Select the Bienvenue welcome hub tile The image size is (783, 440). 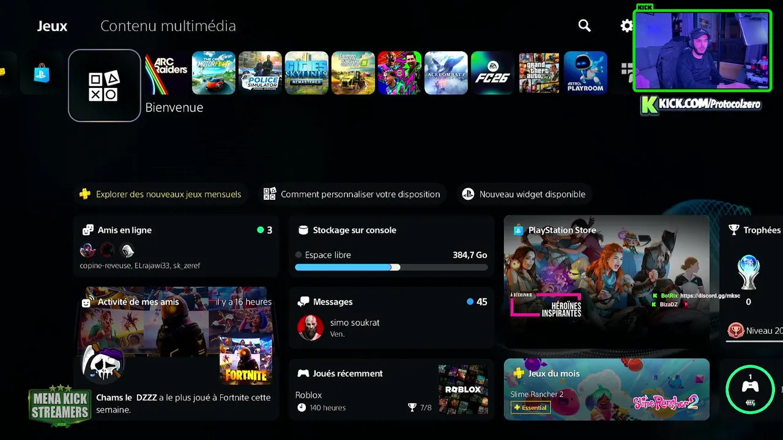[105, 86]
